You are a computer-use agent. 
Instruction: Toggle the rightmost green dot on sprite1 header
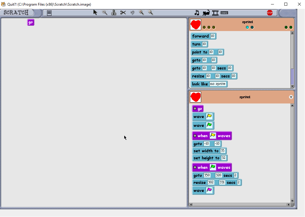coord(291,27)
